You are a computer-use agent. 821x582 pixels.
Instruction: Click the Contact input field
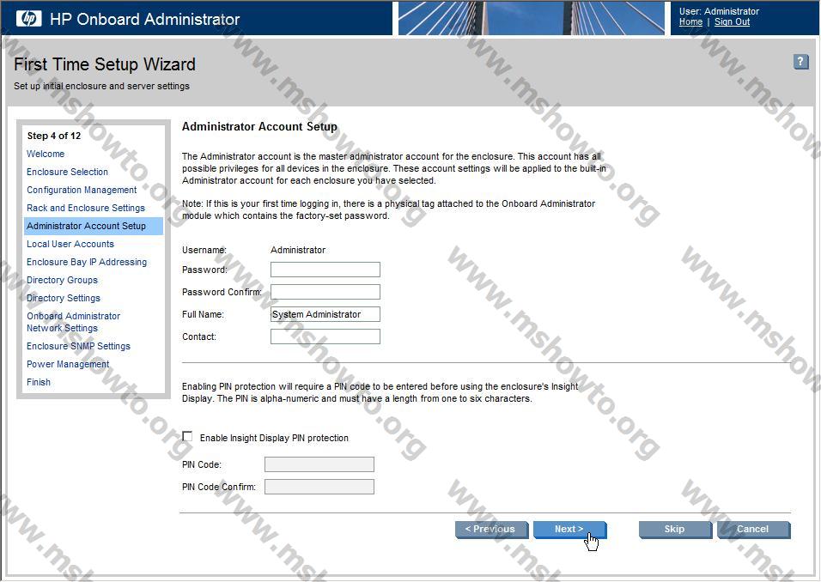coord(325,336)
